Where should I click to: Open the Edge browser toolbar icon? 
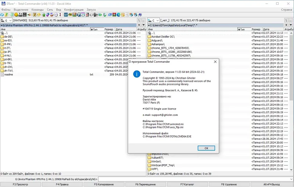(x=118, y=15)
